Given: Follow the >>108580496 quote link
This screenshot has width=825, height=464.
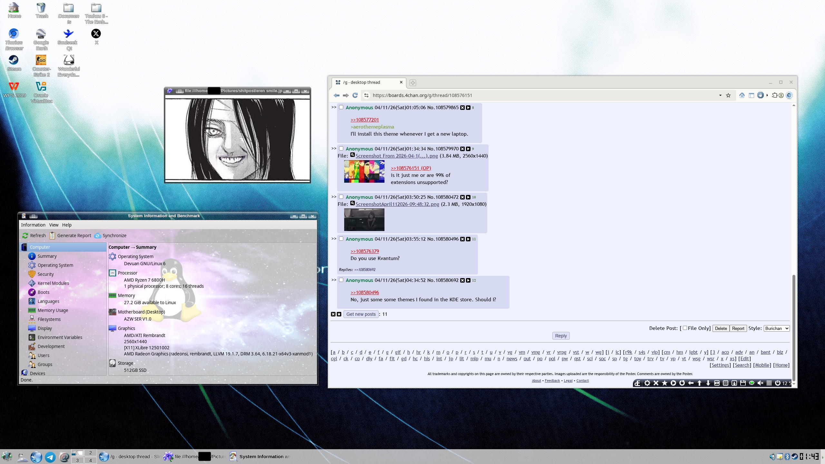Looking at the screenshot, I should 364,293.
